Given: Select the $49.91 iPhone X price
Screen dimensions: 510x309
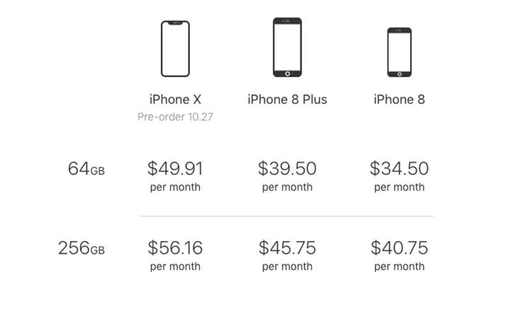Looking at the screenshot, I should (175, 169).
